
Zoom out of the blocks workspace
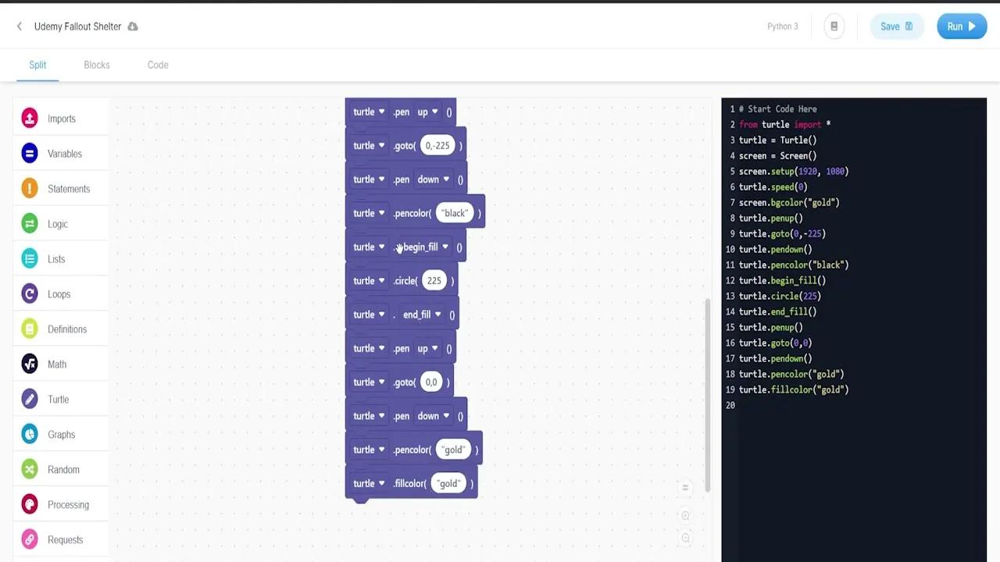pos(685,537)
